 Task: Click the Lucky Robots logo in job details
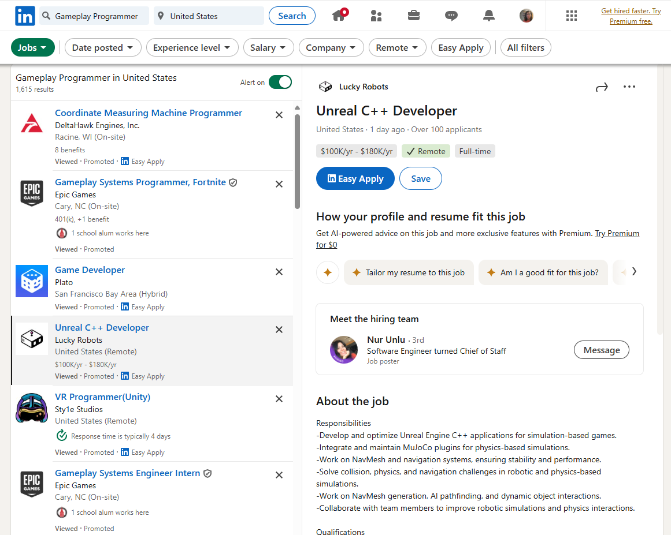click(x=325, y=87)
